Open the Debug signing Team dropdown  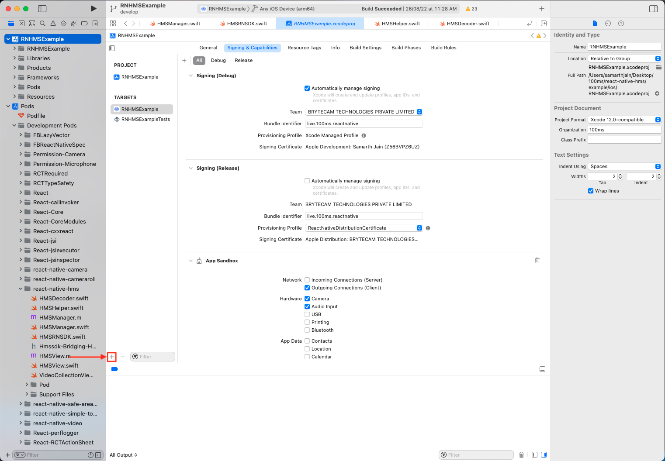(364, 112)
